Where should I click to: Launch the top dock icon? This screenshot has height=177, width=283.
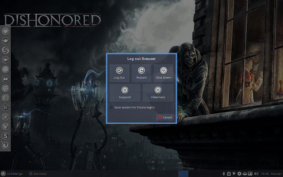click(x=5, y=31)
